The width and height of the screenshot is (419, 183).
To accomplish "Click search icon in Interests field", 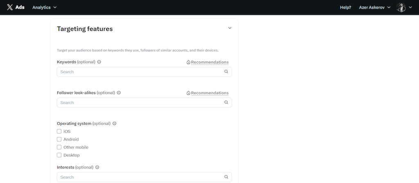I will point(226,177).
